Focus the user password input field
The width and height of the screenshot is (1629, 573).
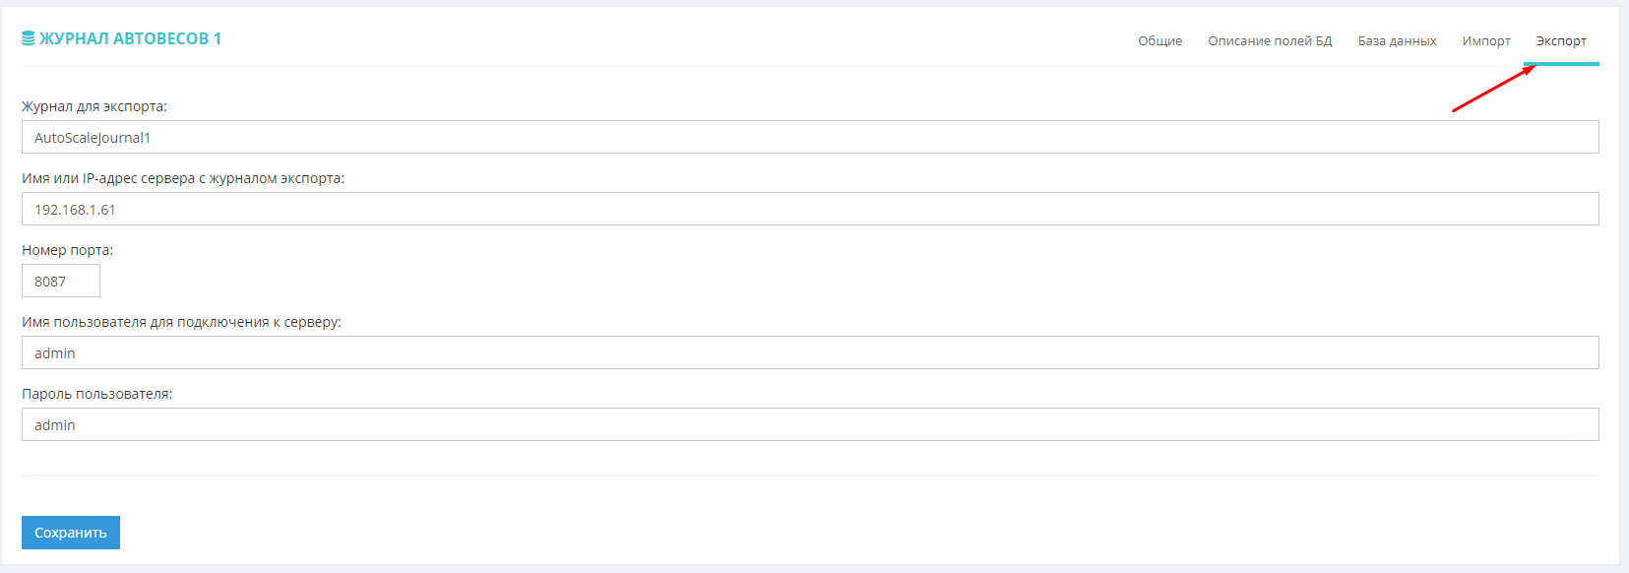809,424
